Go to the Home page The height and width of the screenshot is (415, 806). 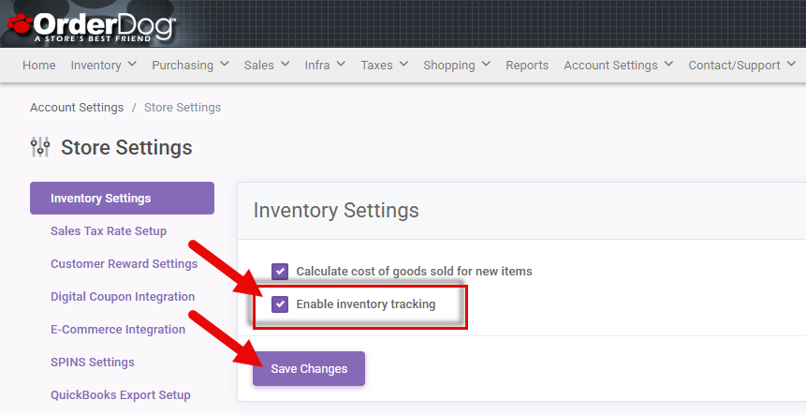coord(38,65)
